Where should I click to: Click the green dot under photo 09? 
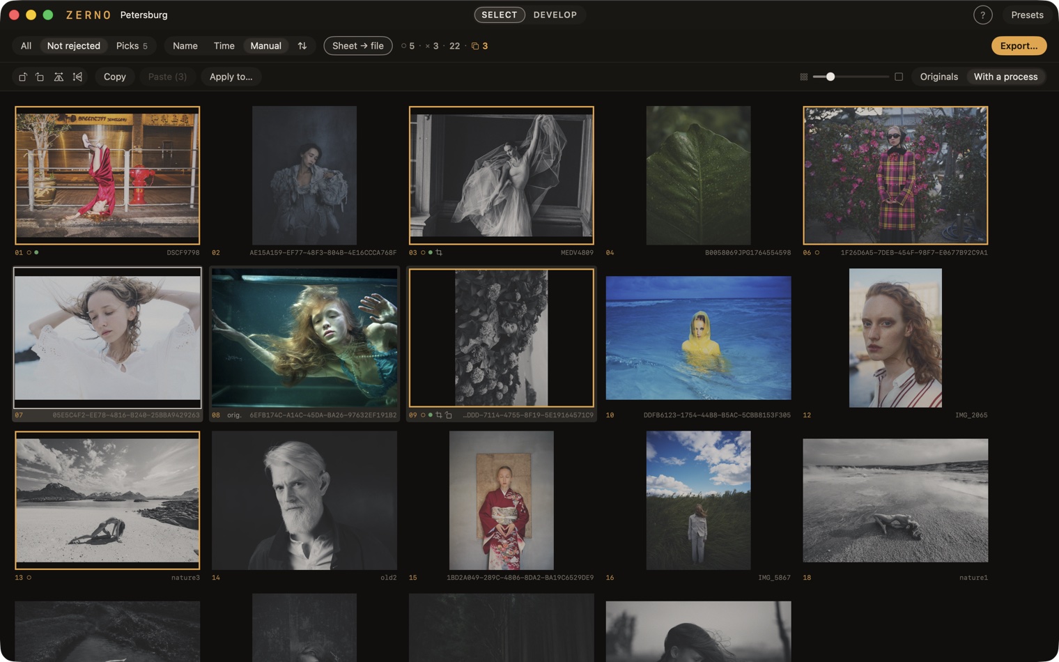(x=431, y=415)
